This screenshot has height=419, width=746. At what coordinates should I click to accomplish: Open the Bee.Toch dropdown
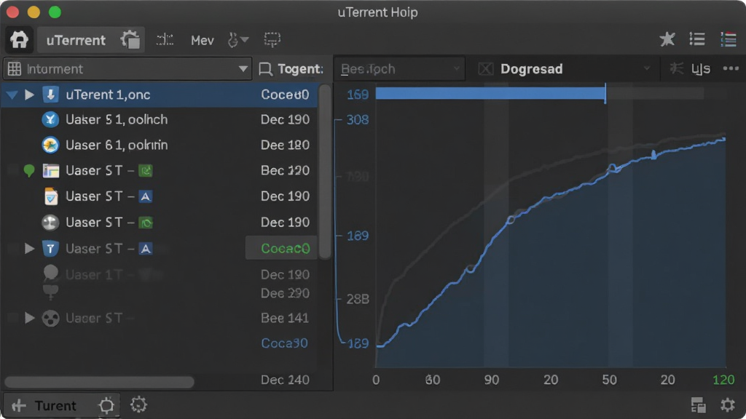(399, 69)
